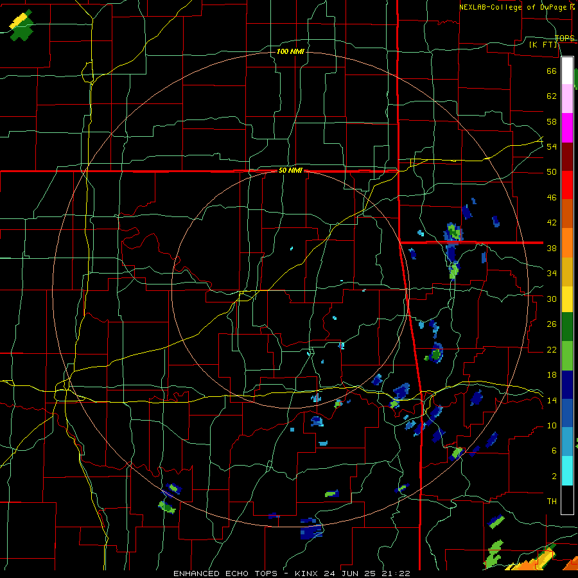Select the white legend color swatch

567,71
